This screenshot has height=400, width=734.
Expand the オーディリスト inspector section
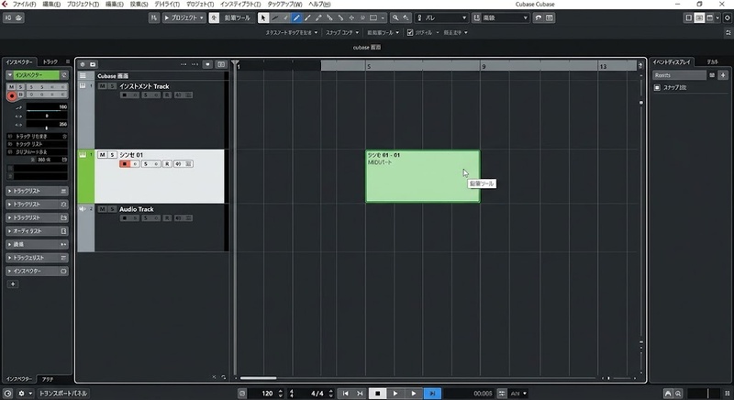(37, 231)
